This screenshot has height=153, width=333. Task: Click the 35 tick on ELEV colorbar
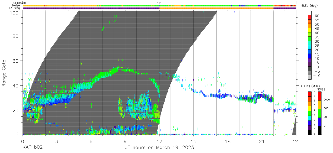[x=317, y=37]
